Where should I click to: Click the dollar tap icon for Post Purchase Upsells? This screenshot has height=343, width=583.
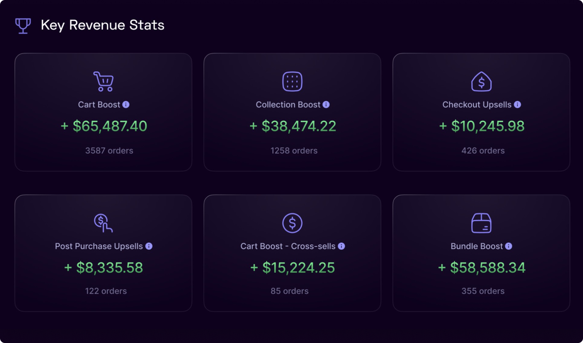(x=103, y=223)
